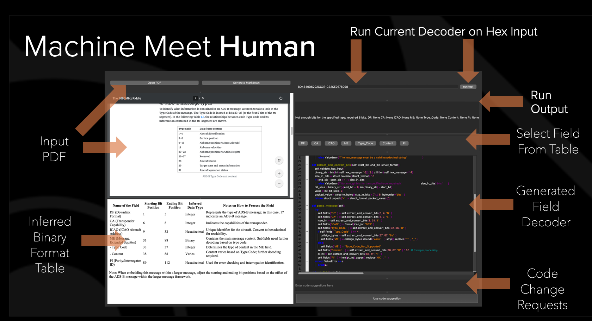Click the code editor horizontal scrollbar
592x321 pixels.
pyautogui.click(x=331, y=273)
